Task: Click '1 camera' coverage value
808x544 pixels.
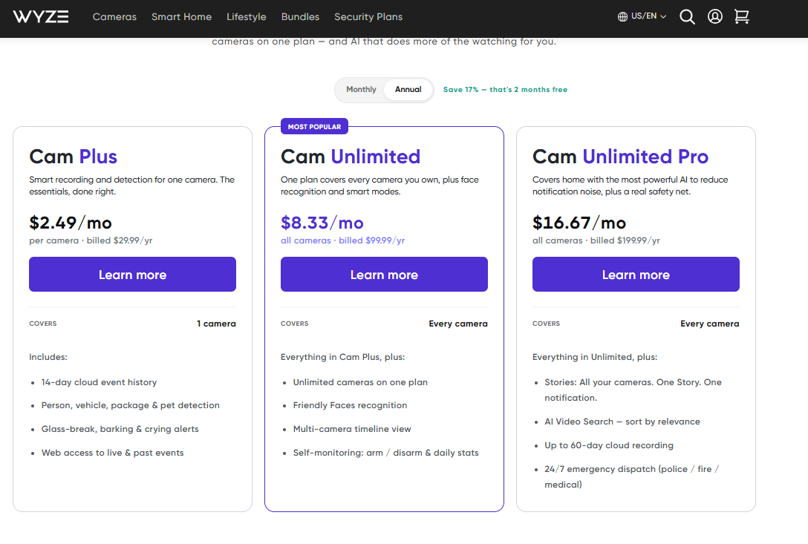Action: [216, 324]
